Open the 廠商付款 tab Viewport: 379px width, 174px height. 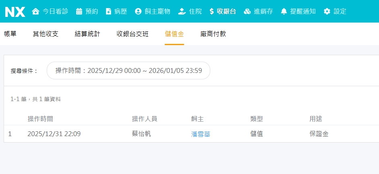[x=213, y=34]
